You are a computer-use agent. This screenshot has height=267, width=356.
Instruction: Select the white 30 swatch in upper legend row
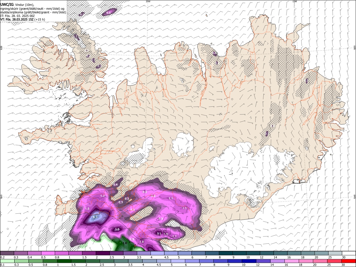pyautogui.click(x=349, y=253)
